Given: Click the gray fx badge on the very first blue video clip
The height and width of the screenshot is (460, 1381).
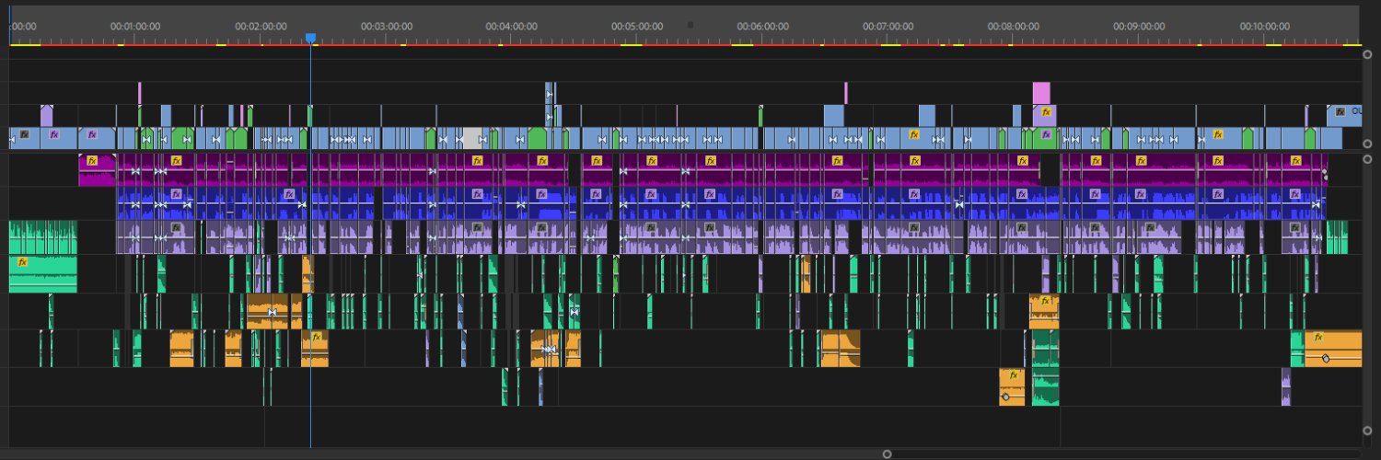Looking at the screenshot, I should click(26, 134).
